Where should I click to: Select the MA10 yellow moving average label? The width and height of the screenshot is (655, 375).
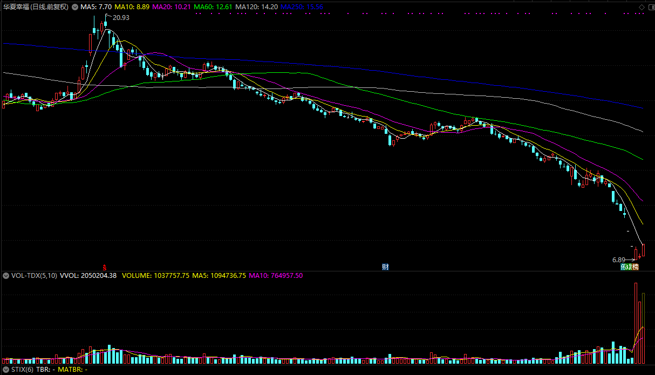point(132,6)
